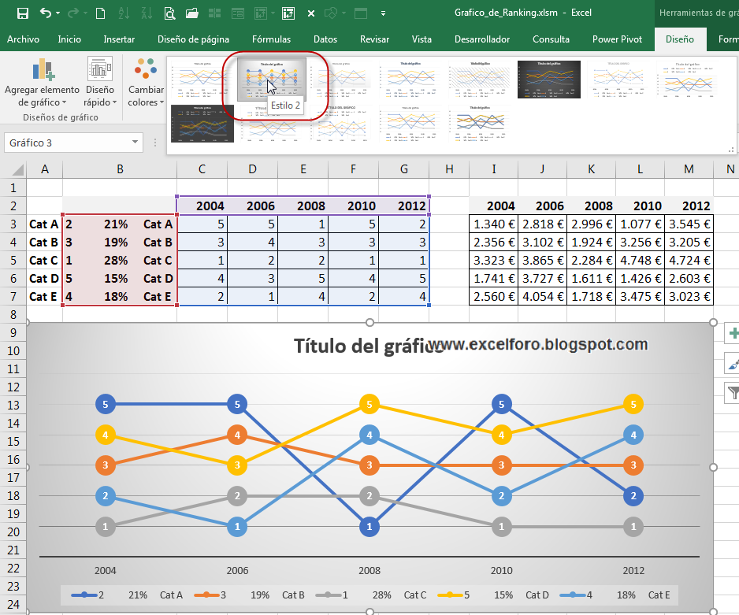Expand the chart styles gallery

[x=733, y=148]
